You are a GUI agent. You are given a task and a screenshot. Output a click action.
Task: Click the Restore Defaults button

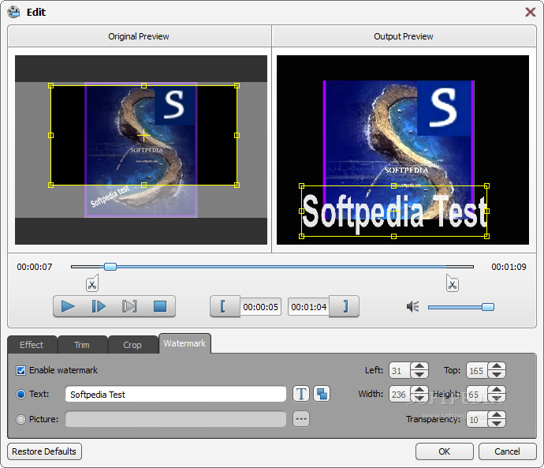[44, 451]
